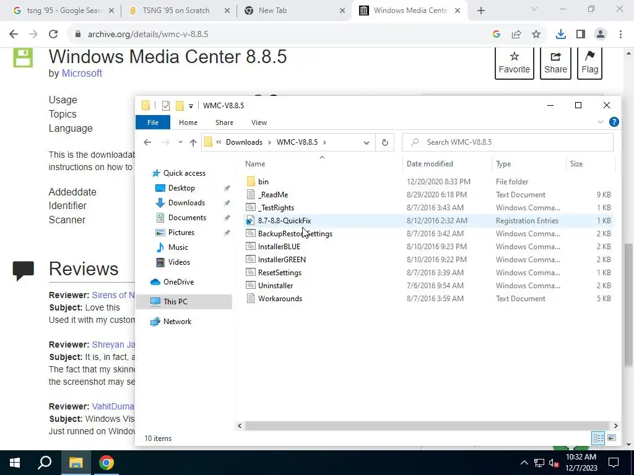The width and height of the screenshot is (634, 475).
Task: Click the Downloads breadcrumb segment
Action: (244, 142)
